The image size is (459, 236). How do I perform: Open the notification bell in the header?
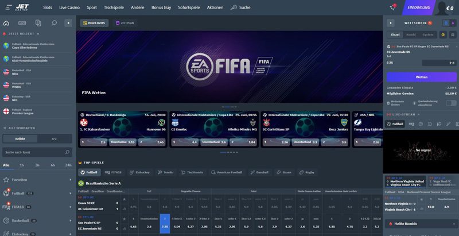pyautogui.click(x=393, y=7)
